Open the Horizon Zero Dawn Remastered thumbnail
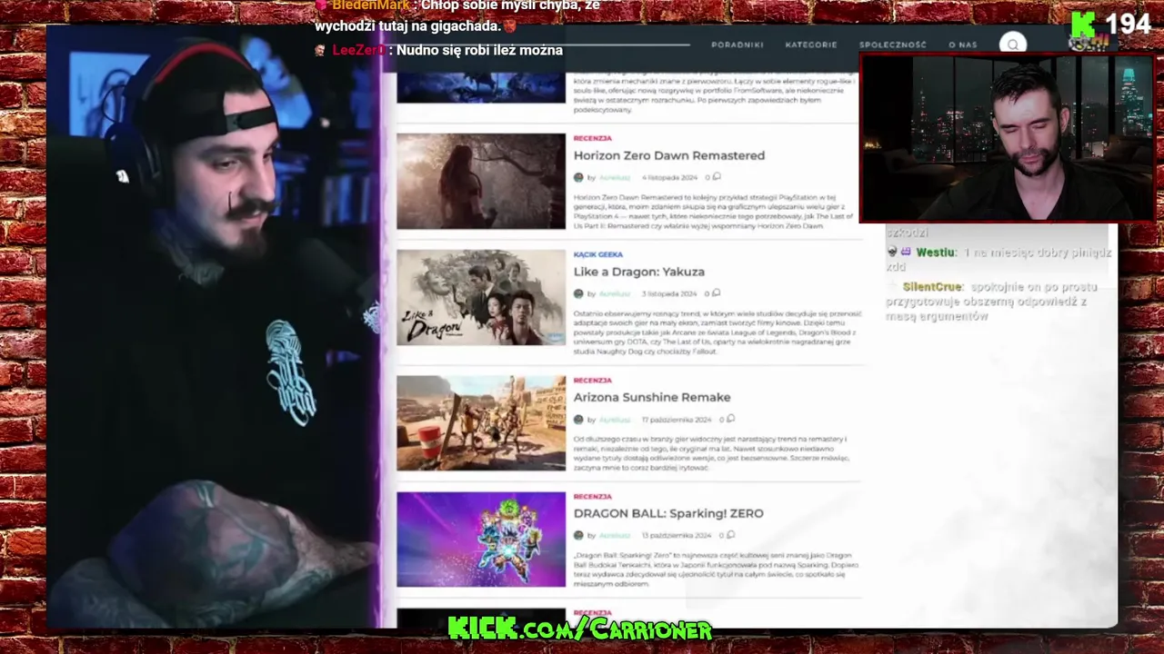The width and height of the screenshot is (1164, 654). click(481, 181)
